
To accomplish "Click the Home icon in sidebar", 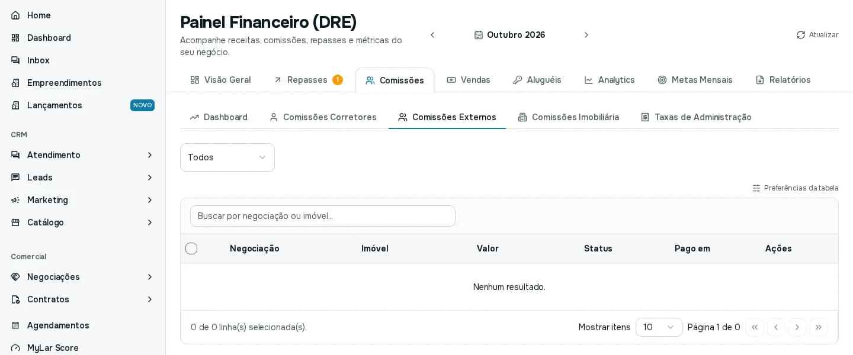I will pos(15,15).
